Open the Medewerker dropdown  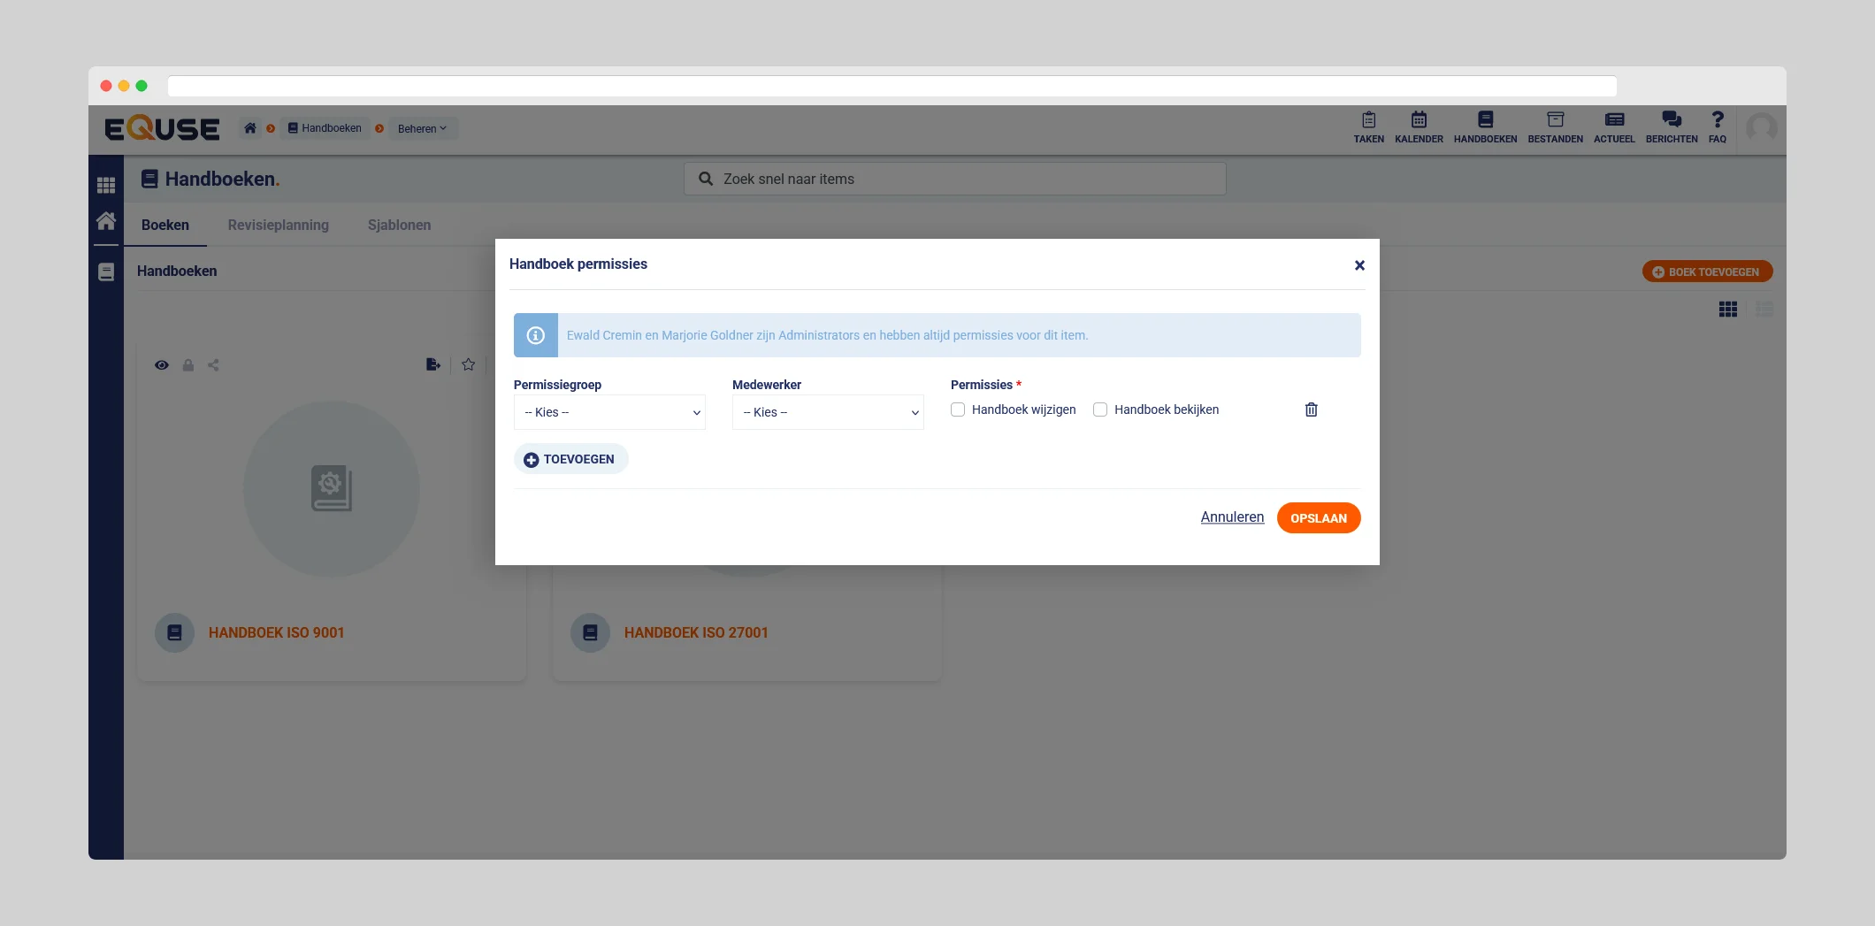[x=828, y=412]
